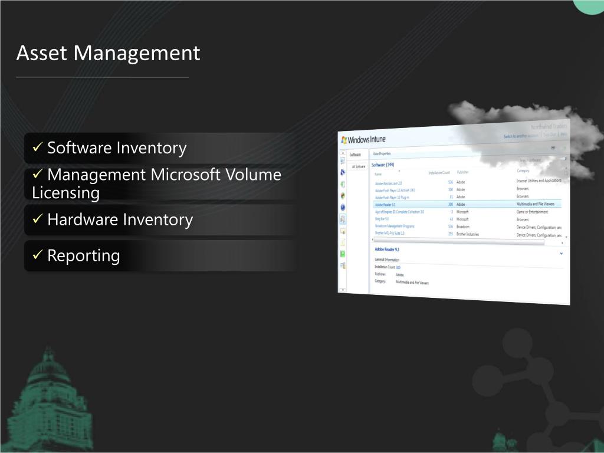The image size is (604, 453).
Task: Open the Bing Bar 5.0 software link
Action: (x=382, y=219)
